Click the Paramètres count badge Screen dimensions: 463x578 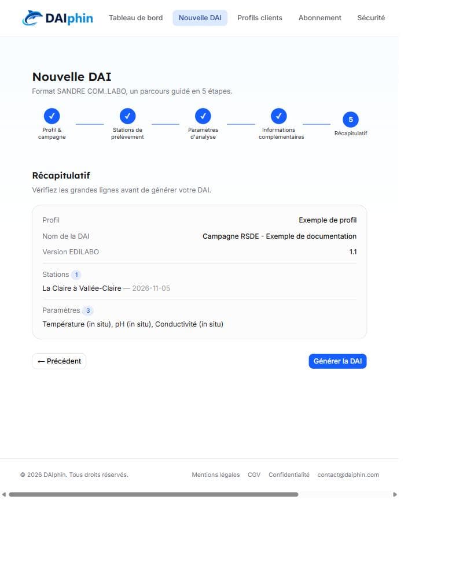click(x=88, y=310)
